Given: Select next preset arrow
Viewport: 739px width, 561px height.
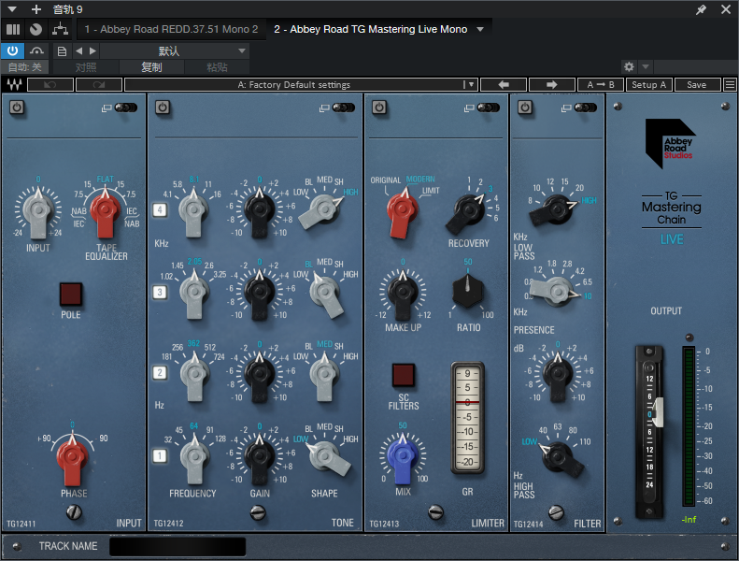Looking at the screenshot, I should click(92, 50).
